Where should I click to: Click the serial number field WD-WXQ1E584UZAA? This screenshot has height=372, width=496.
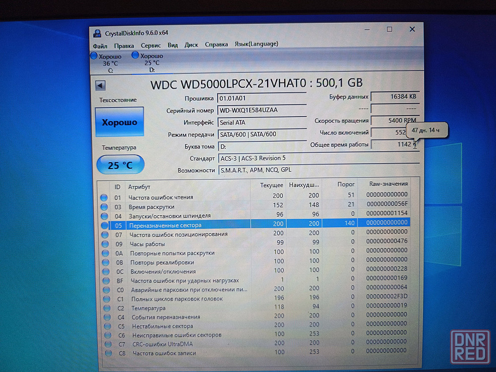pos(261,110)
